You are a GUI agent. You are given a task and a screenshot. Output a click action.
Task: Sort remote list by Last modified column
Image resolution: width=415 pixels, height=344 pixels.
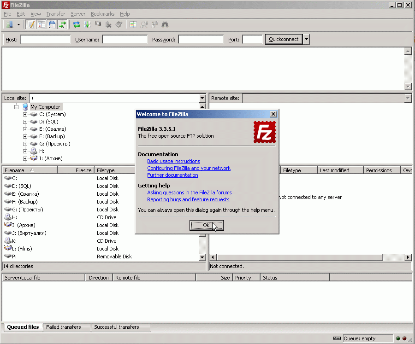click(340, 170)
